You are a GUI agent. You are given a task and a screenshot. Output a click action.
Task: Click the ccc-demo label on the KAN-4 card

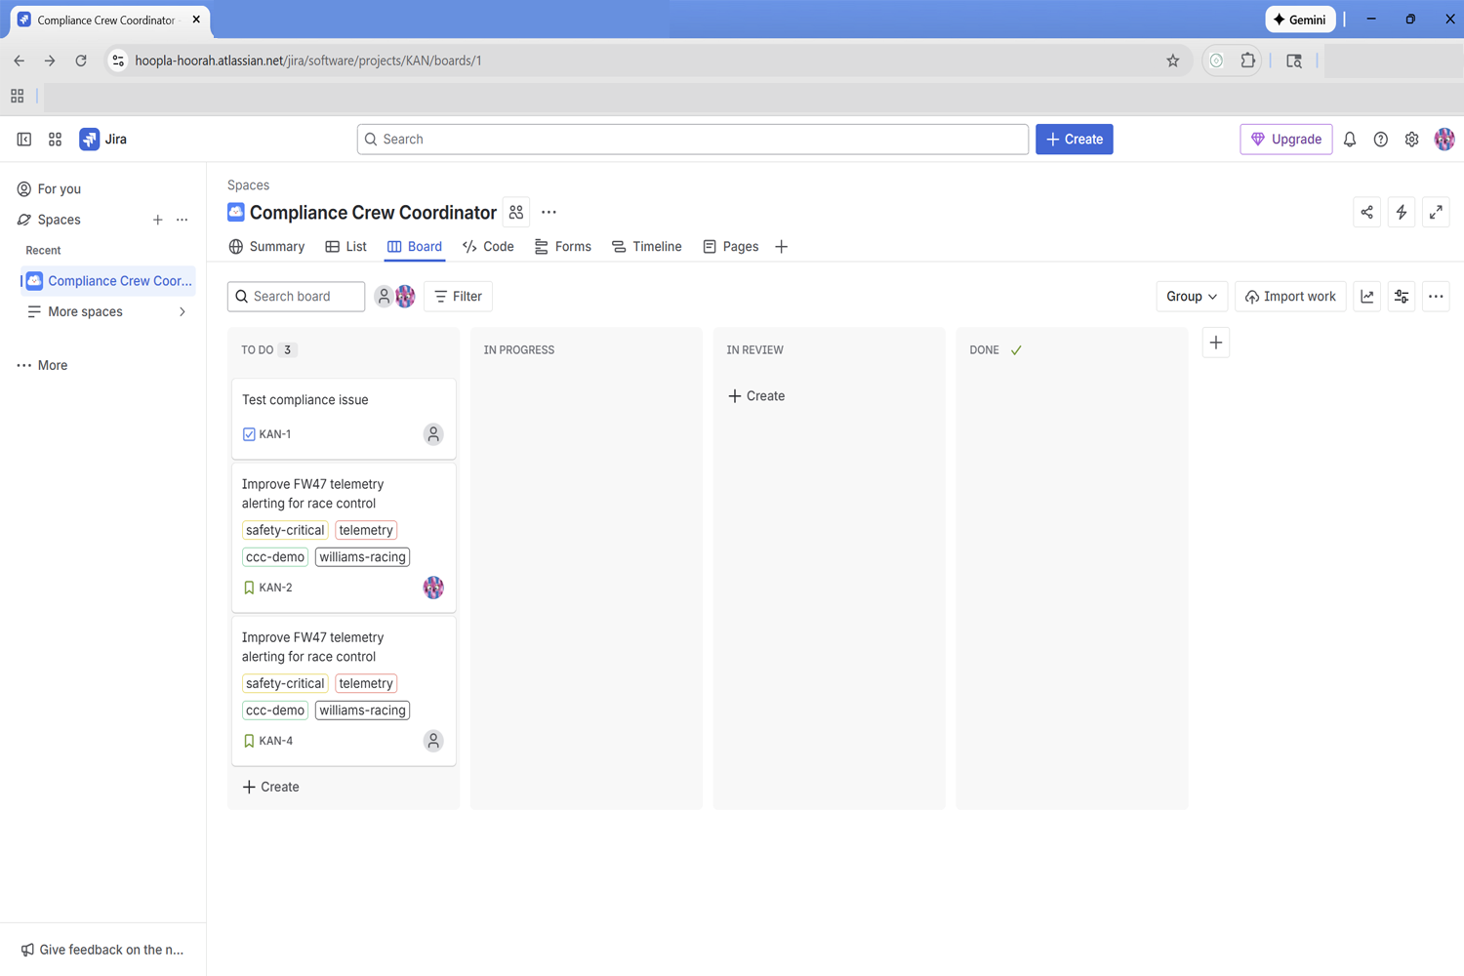pyautogui.click(x=275, y=711)
